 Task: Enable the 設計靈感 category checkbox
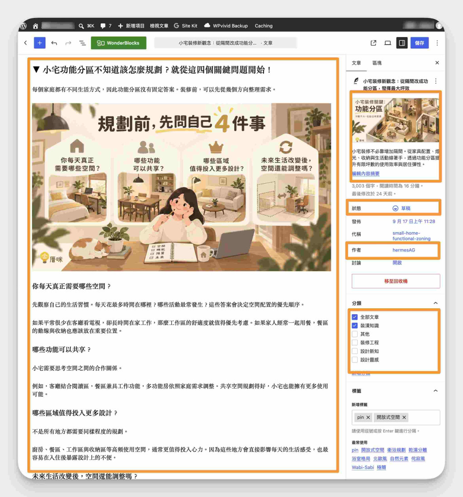(355, 360)
